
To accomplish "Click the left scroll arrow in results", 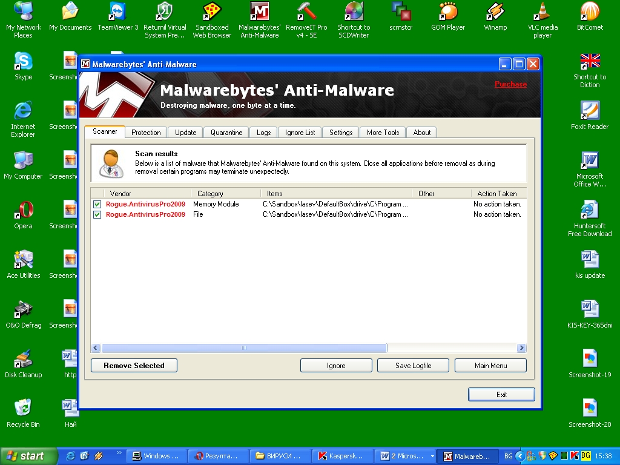I will 95,348.
